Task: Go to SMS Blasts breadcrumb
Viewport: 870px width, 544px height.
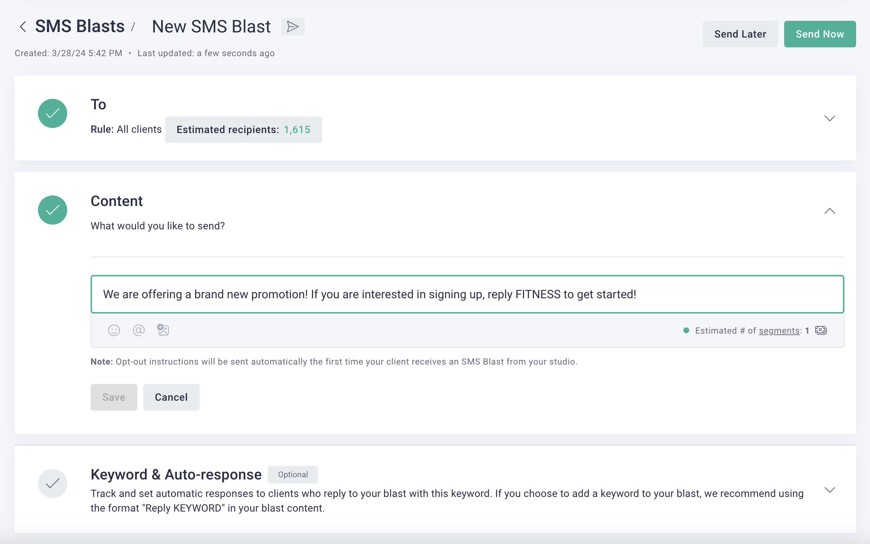Action: tap(80, 27)
